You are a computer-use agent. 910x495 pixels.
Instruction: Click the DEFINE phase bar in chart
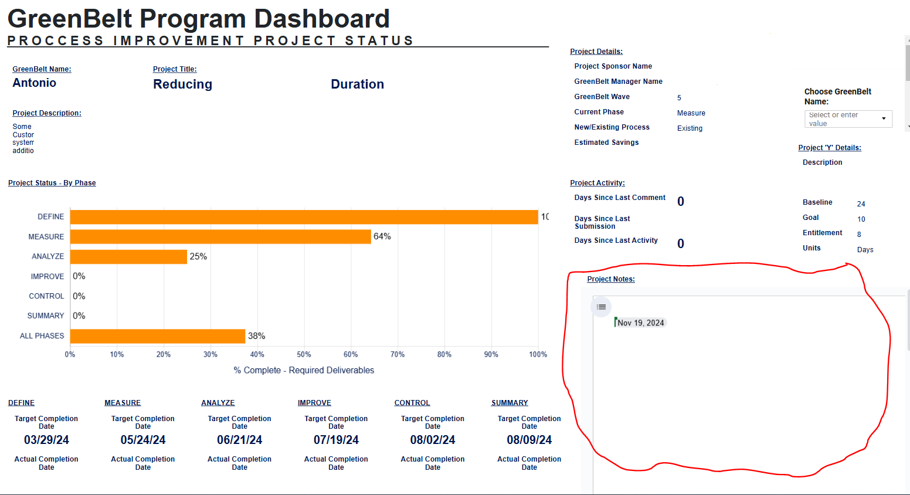[304, 217]
